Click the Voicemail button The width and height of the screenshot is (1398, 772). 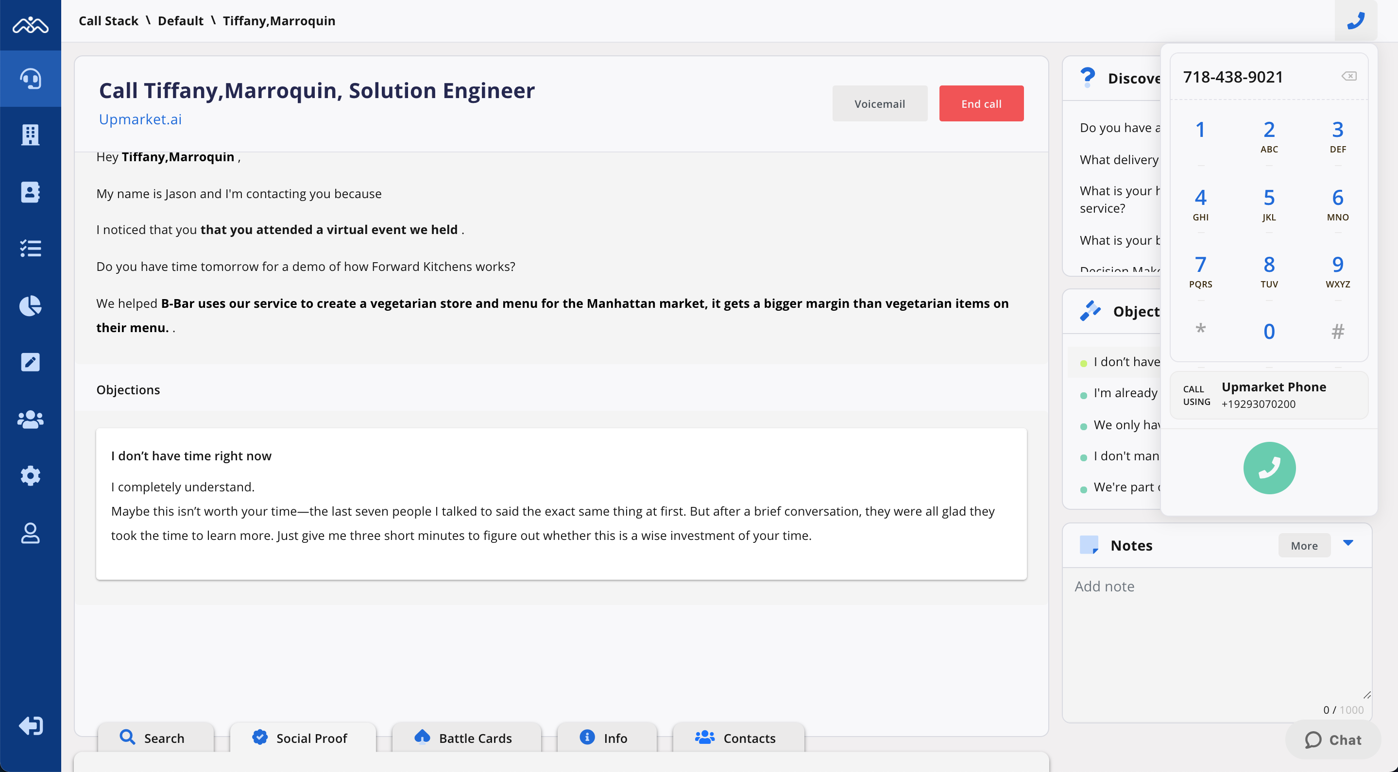pos(879,103)
